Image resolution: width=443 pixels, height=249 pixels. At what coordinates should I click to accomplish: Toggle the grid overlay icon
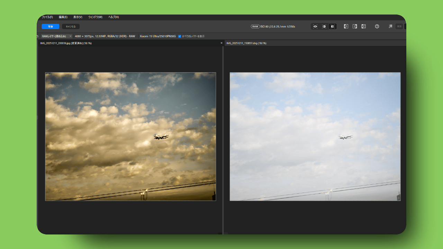click(x=390, y=26)
